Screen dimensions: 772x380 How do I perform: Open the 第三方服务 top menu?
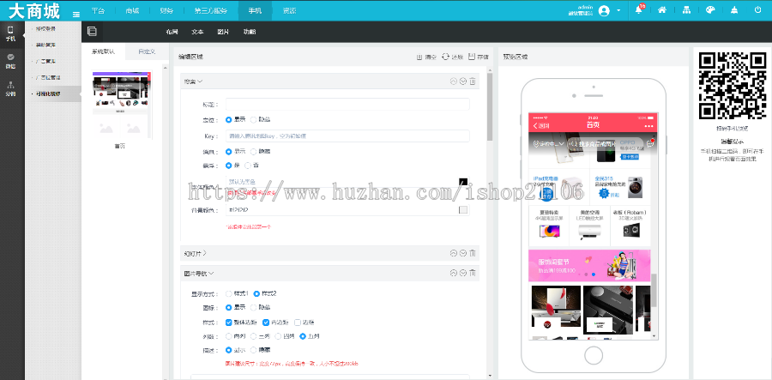[x=211, y=10]
